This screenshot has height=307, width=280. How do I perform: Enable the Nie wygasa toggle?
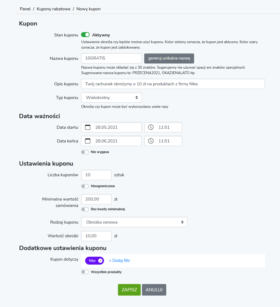tap(85, 152)
